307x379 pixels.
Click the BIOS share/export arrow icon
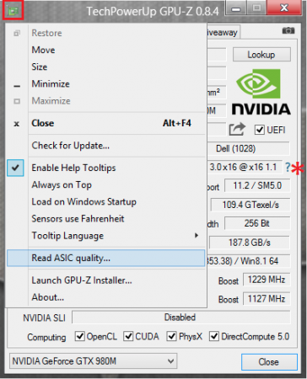click(x=237, y=129)
